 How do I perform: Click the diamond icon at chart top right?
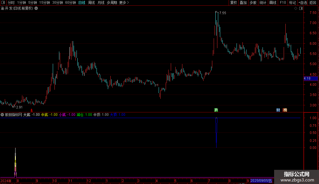pyautogui.click(x=296, y=8)
